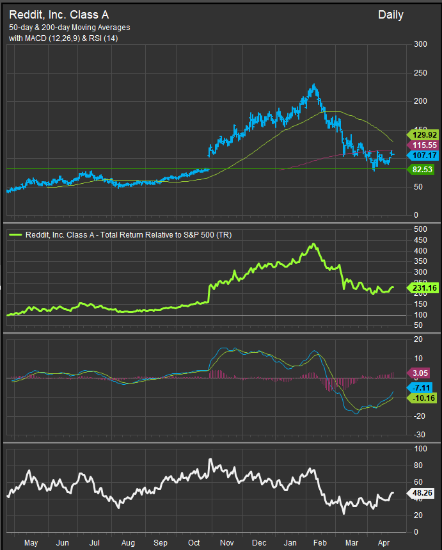Click the '50-day & 200-day Moving Averages' subtitle
The image size is (442, 550).
click(x=69, y=28)
